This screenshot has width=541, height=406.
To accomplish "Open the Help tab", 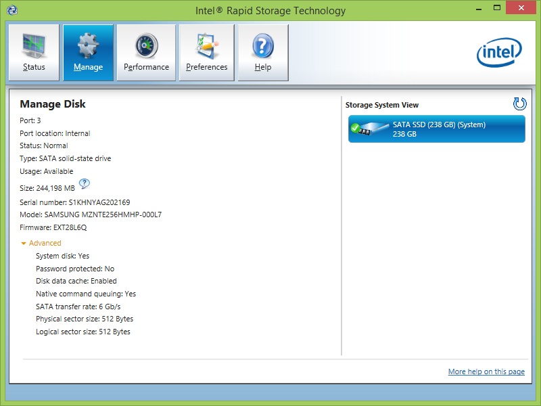I will click(x=263, y=53).
